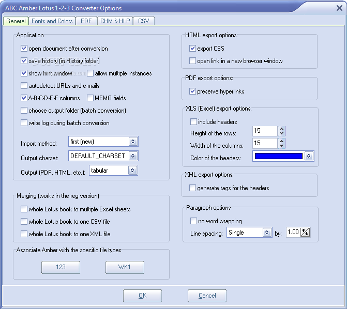Image resolution: width=347 pixels, height=309 pixels.
Task: Close the Converter Options dialog
Action: (339, 8)
